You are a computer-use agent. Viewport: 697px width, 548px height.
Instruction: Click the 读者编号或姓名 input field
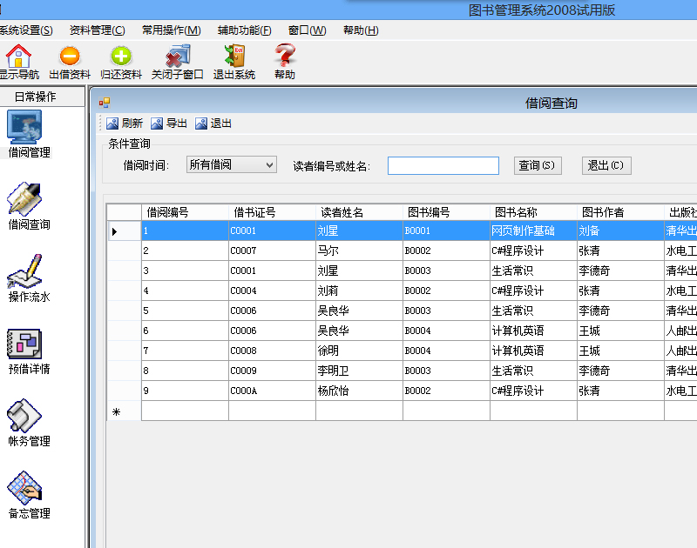tap(443, 165)
